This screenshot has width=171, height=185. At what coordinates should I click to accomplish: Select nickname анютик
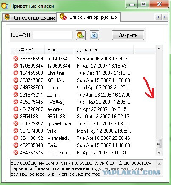pos(55,109)
